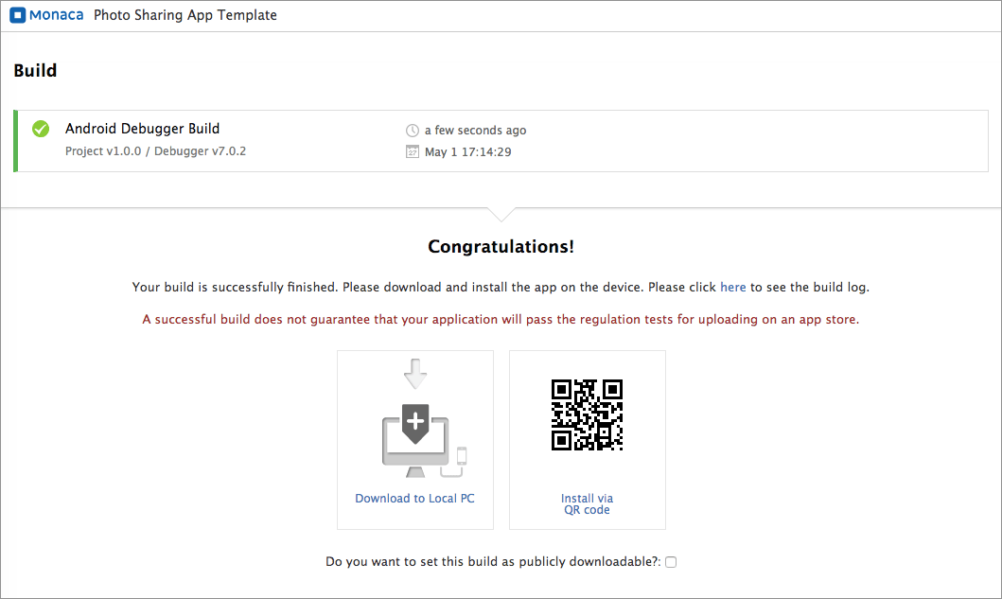Click the 'May 1 17:14:29' timestamp
Viewport: 1002px width, 599px height.
pos(467,152)
